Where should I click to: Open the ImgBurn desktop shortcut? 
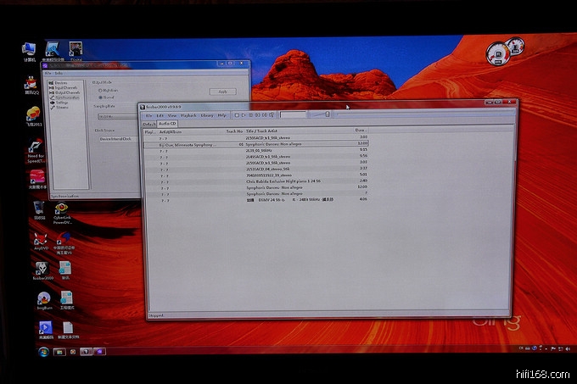coord(42,298)
